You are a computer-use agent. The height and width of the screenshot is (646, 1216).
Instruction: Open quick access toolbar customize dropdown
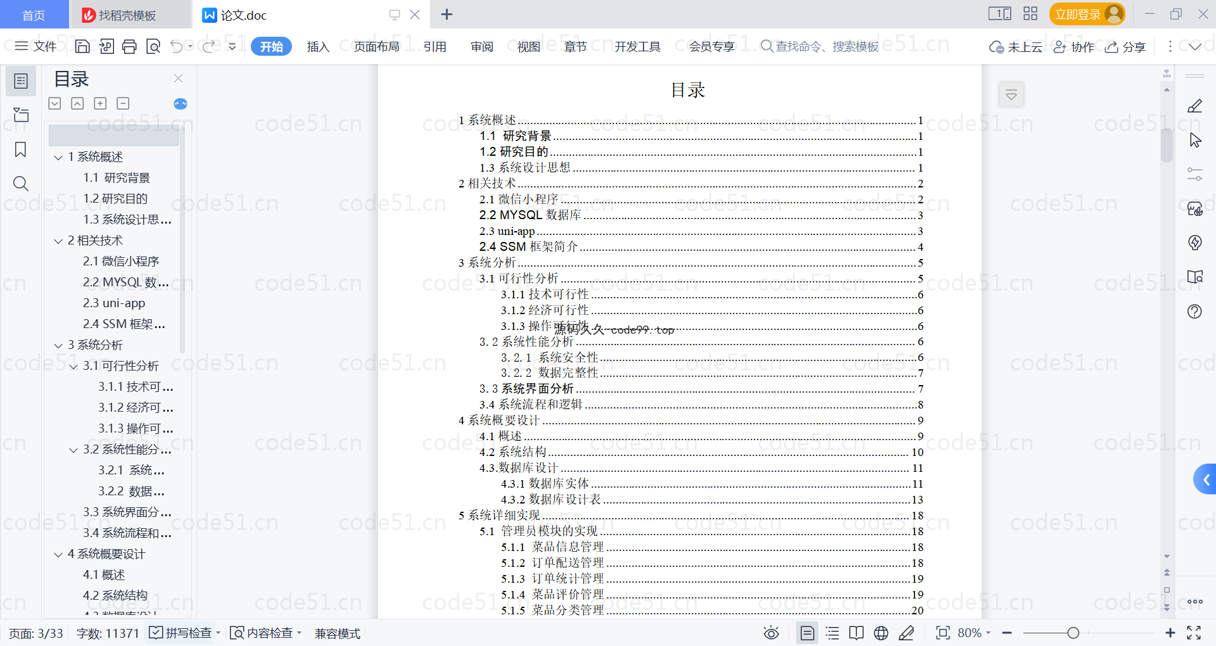(232, 46)
